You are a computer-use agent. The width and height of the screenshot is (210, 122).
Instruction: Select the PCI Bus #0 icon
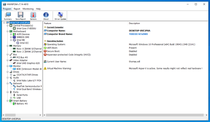coord(14,57)
